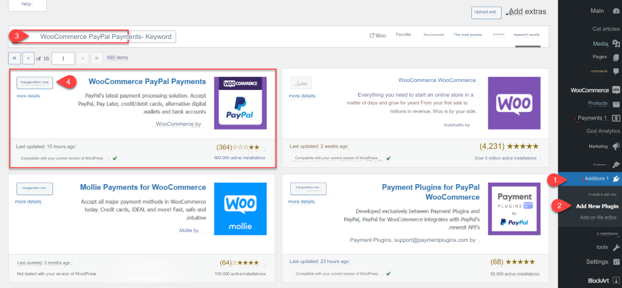Open the Pages icon in sidebar
Viewport: 622px width, 288px height.
pos(616,57)
